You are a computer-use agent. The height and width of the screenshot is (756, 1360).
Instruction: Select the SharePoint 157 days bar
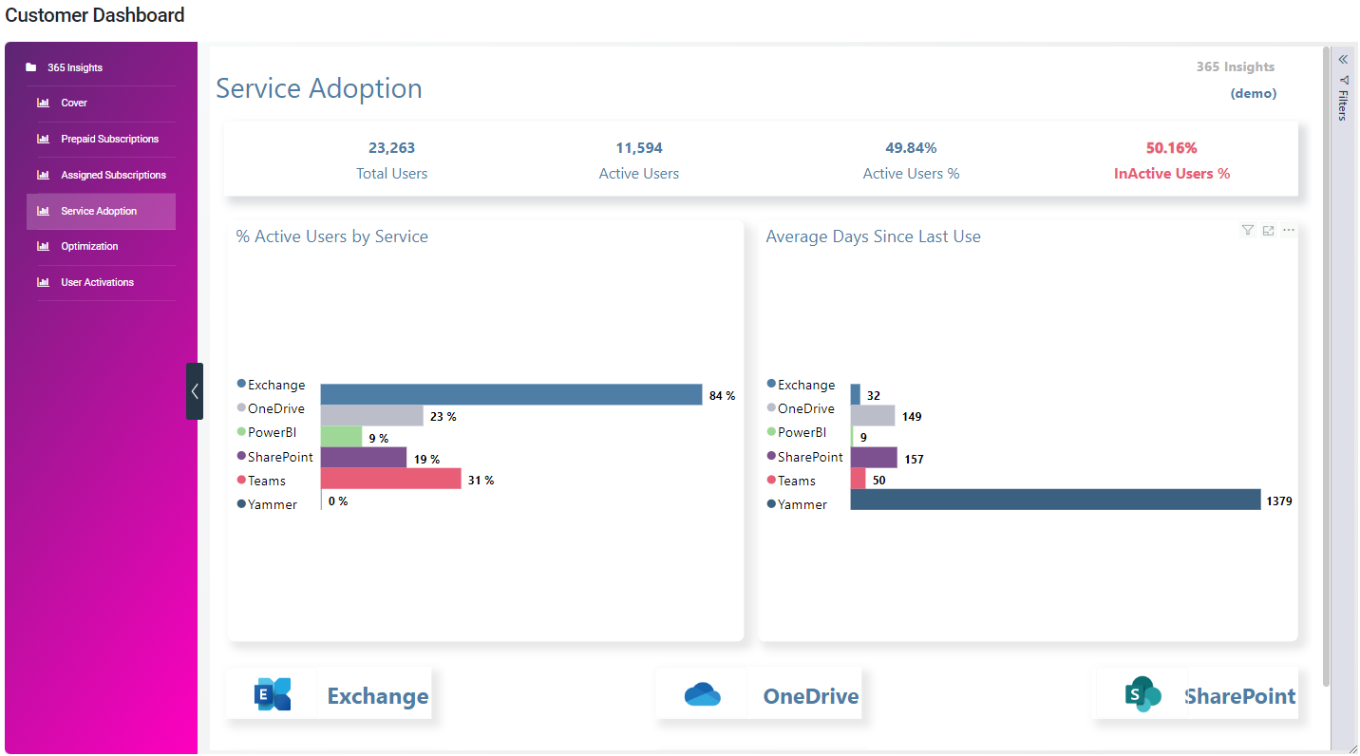pyautogui.click(x=874, y=458)
